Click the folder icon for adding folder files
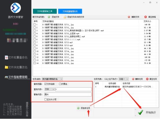The width and height of the screenshot is (160, 119). [65, 17]
